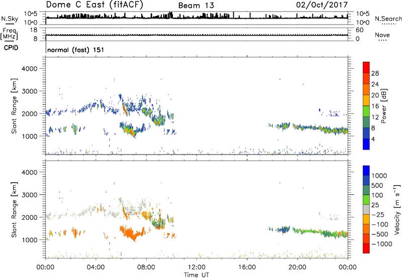Click the frequency trace panel
Screen dimensions: 402x278
click(196, 35)
